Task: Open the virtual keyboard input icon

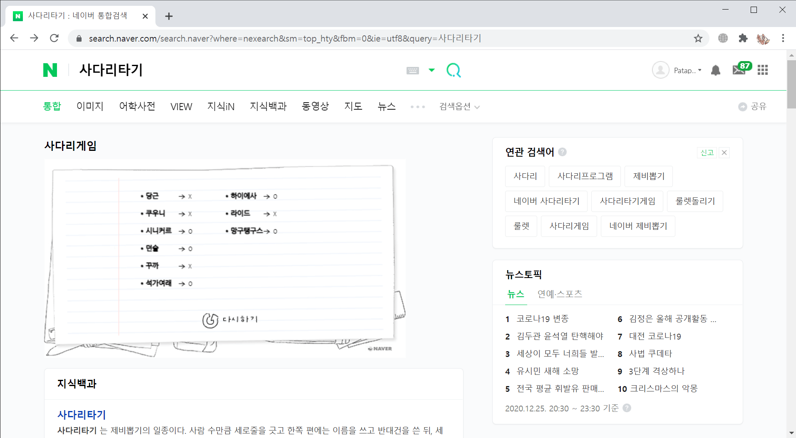Action: pyautogui.click(x=412, y=70)
